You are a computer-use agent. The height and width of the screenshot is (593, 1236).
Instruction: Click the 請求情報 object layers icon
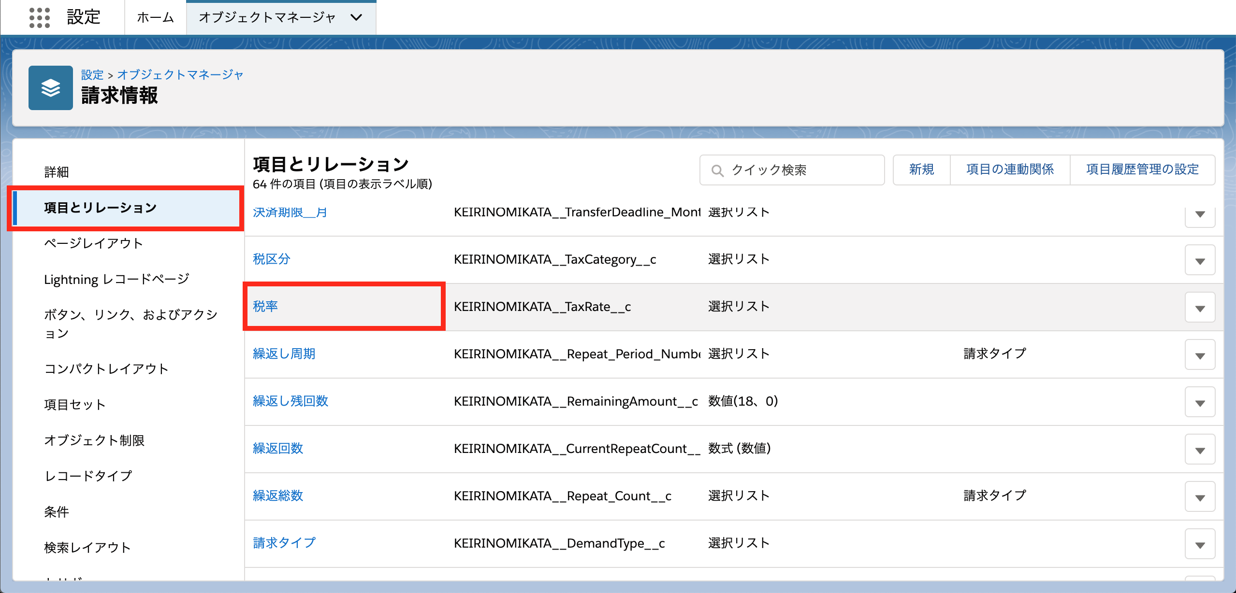(x=51, y=88)
